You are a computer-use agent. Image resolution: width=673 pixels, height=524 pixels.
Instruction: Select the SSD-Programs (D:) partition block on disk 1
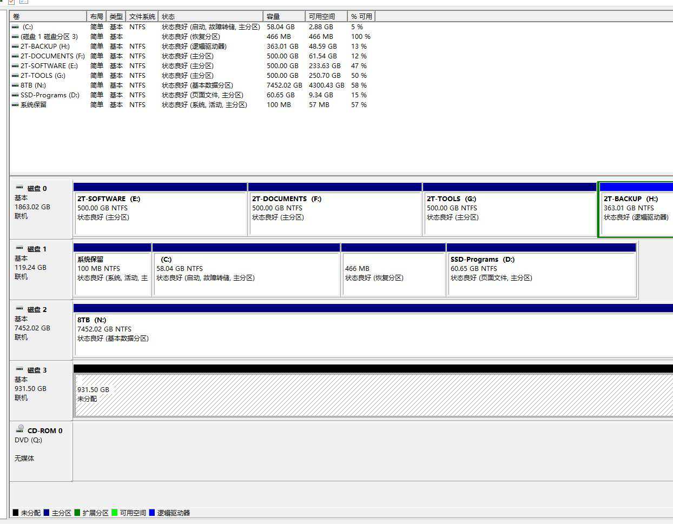541,274
